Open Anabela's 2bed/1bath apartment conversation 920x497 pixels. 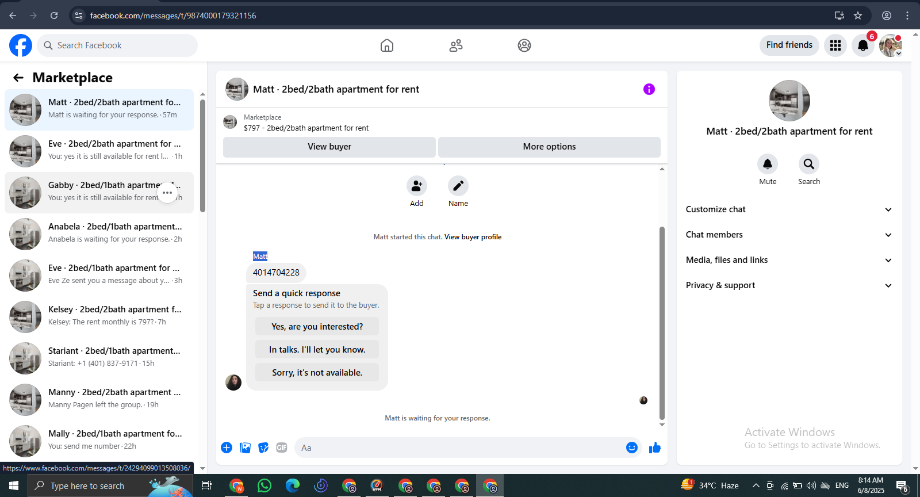pyautogui.click(x=99, y=234)
